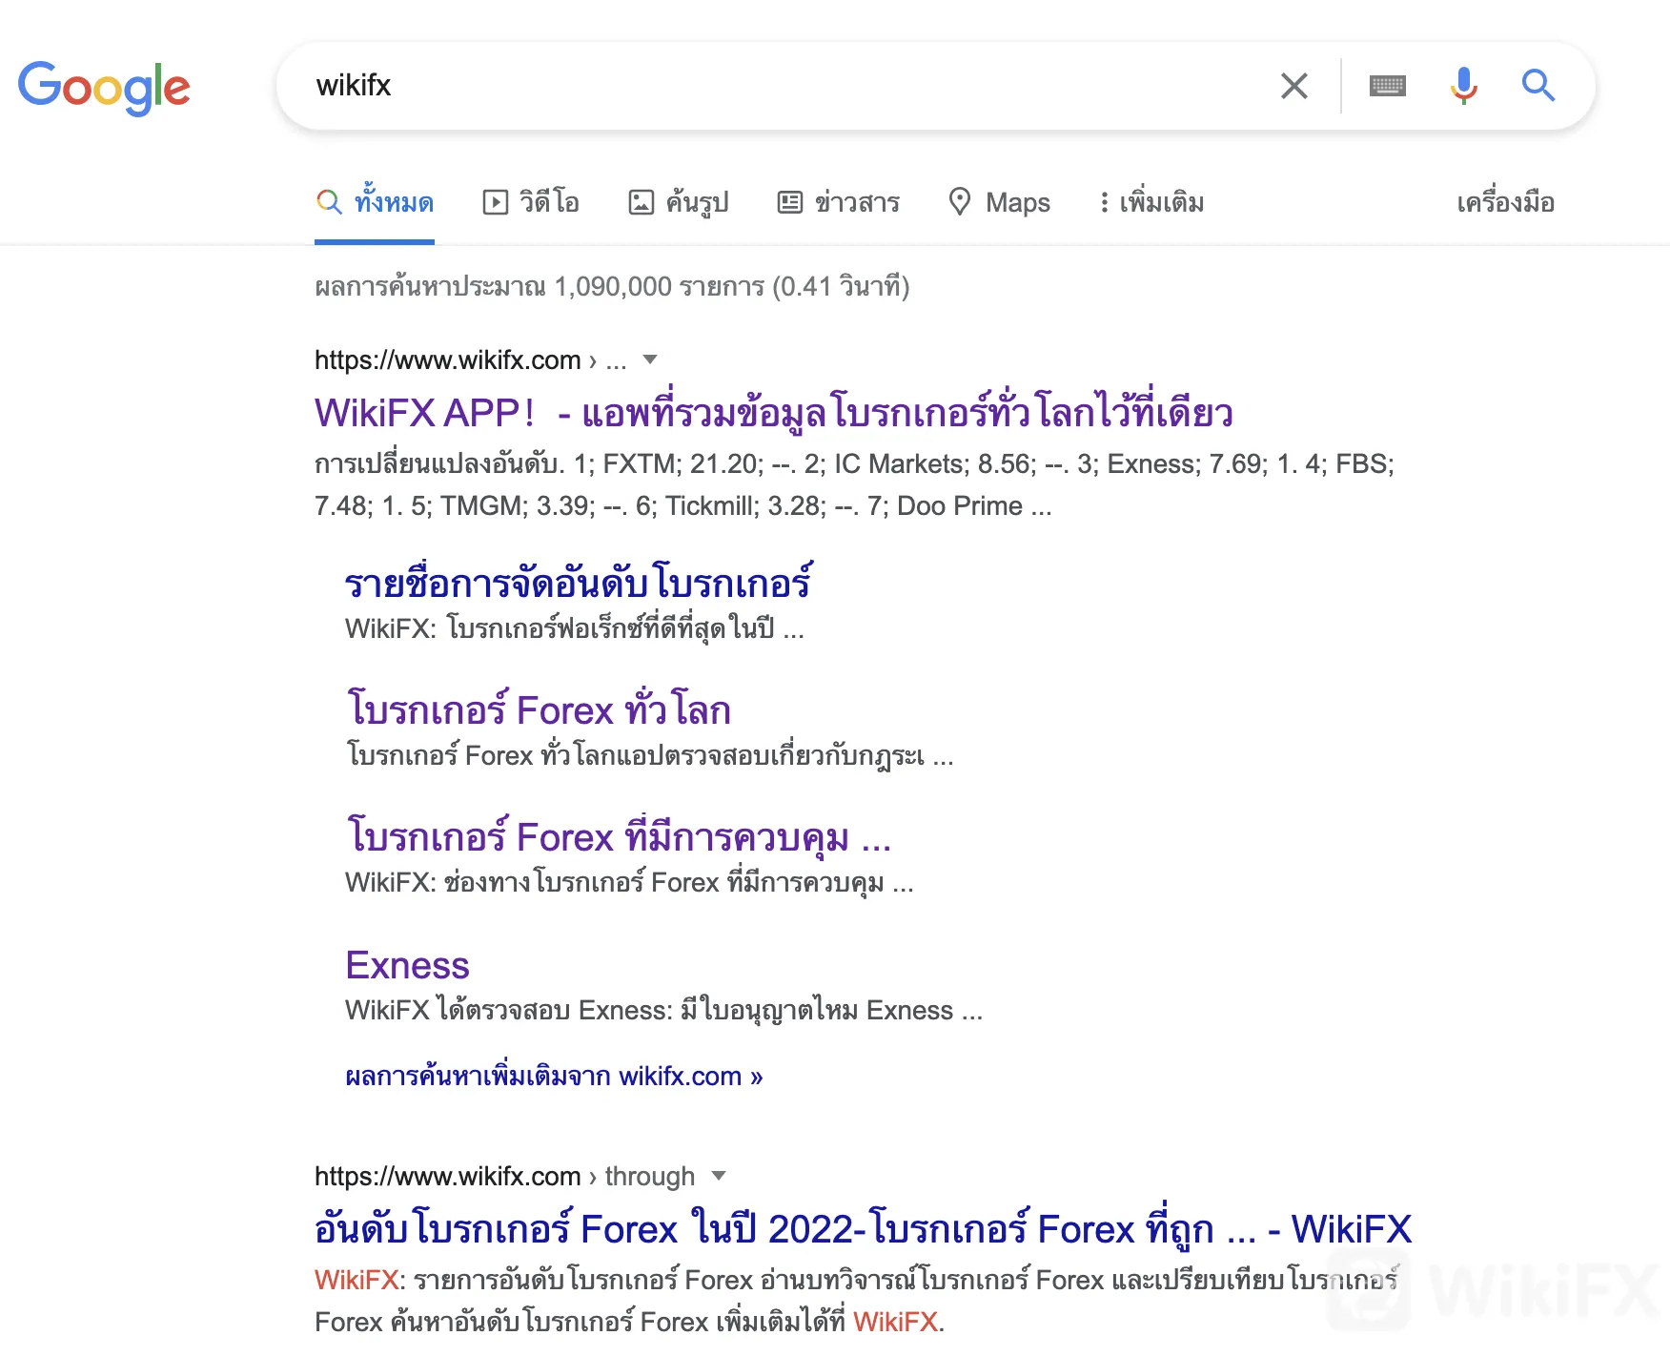Open the on-screen keyboard input tool

[x=1387, y=86]
